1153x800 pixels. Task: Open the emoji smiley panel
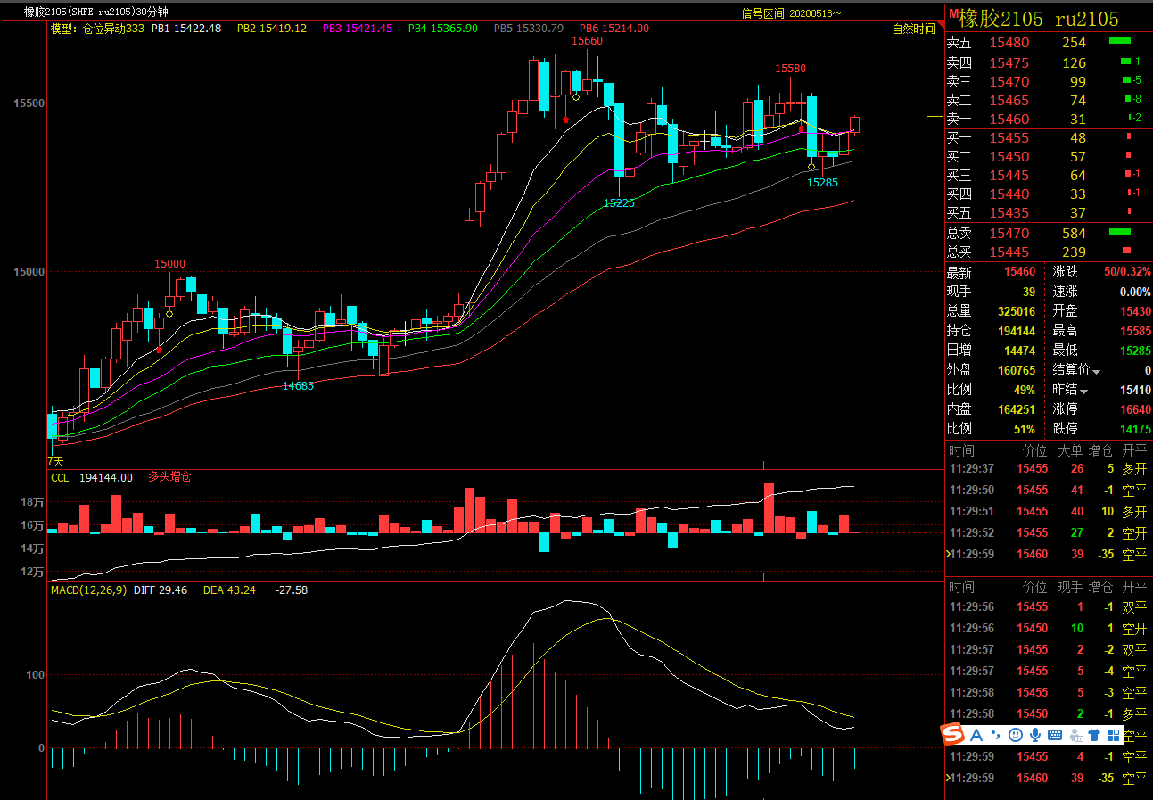tap(1016, 735)
